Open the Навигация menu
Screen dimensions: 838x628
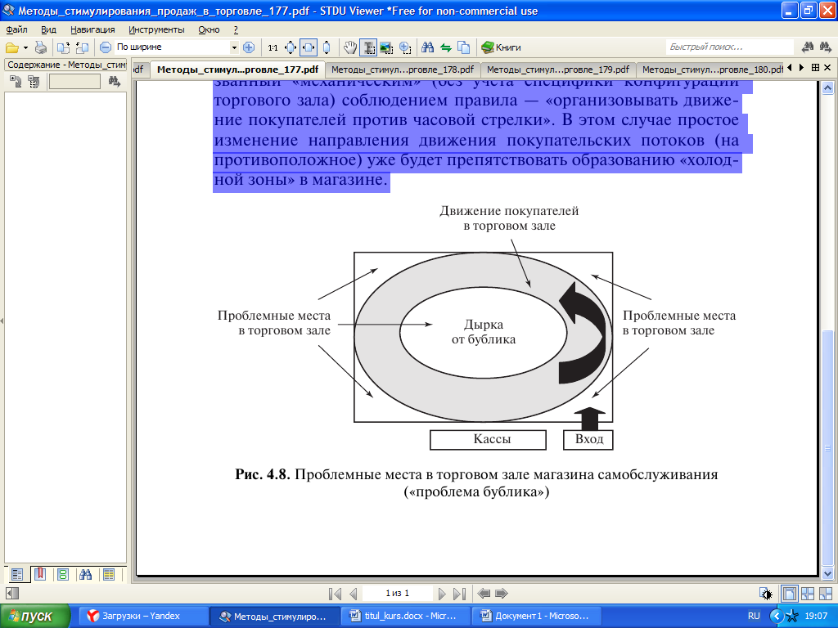point(92,29)
